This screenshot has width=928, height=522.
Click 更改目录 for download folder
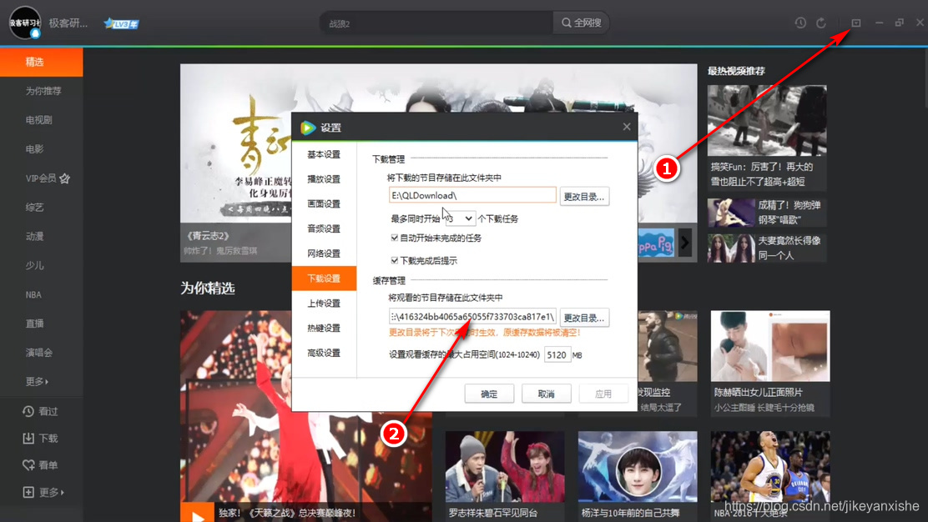point(584,196)
